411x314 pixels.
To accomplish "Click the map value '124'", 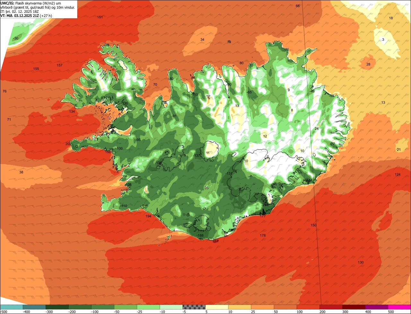I will tap(398, 174).
